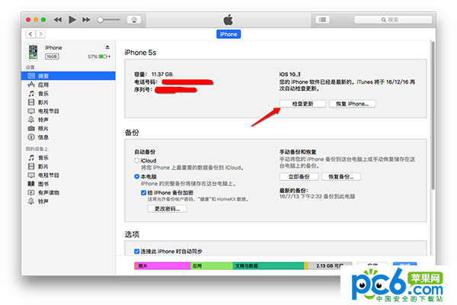Toggle 给 iPhone 备份加密 checkbox
Screen dimensions: 457x305
(144, 193)
